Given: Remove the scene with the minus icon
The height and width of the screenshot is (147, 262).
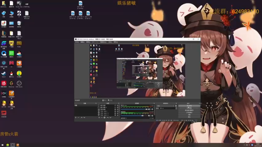Looking at the screenshot, I should pyautogui.click(x=78, y=118).
